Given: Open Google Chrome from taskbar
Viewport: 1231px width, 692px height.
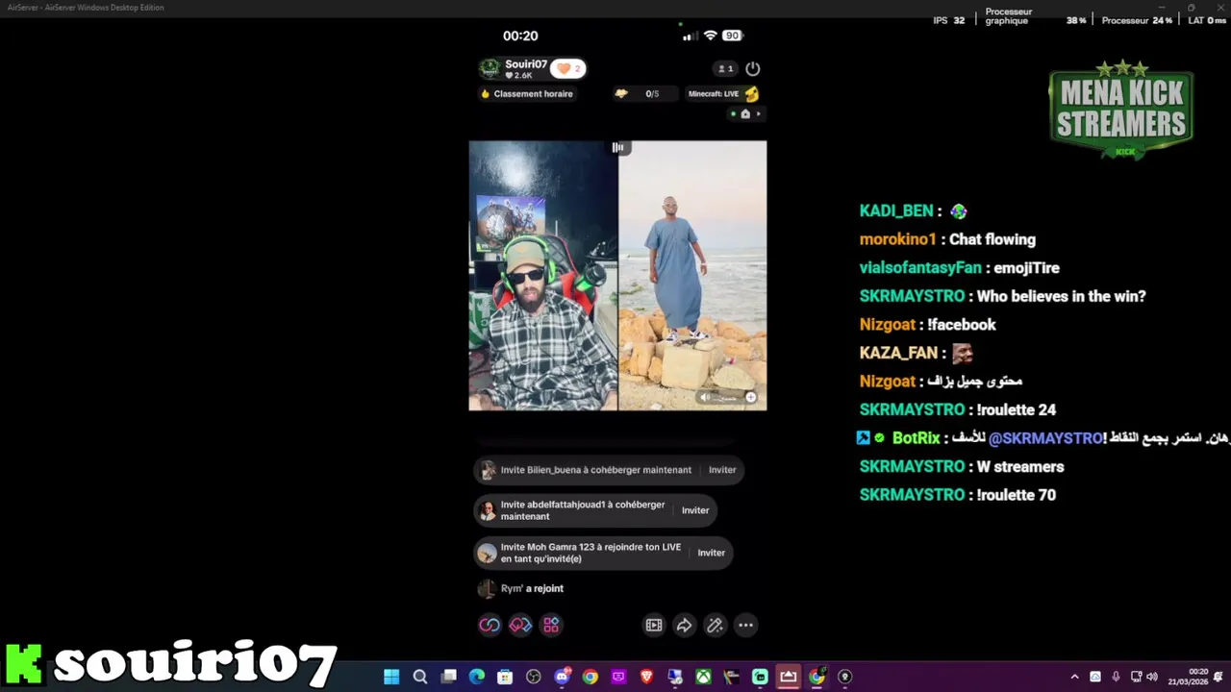Looking at the screenshot, I should [590, 677].
